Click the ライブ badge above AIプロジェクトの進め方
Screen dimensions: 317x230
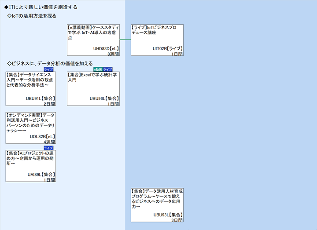click(x=48, y=148)
